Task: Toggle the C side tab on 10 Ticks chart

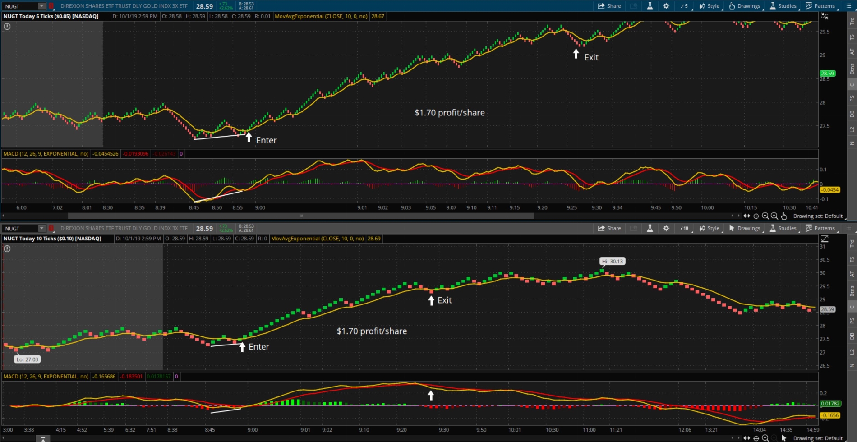Action: 852,307
